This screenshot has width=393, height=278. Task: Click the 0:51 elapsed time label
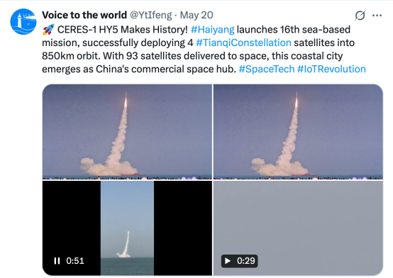click(x=75, y=261)
